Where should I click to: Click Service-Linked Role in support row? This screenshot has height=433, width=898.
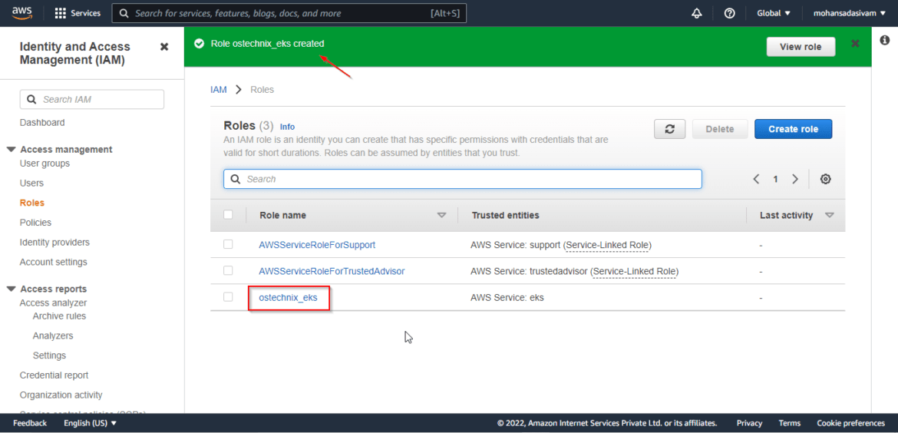click(x=608, y=245)
